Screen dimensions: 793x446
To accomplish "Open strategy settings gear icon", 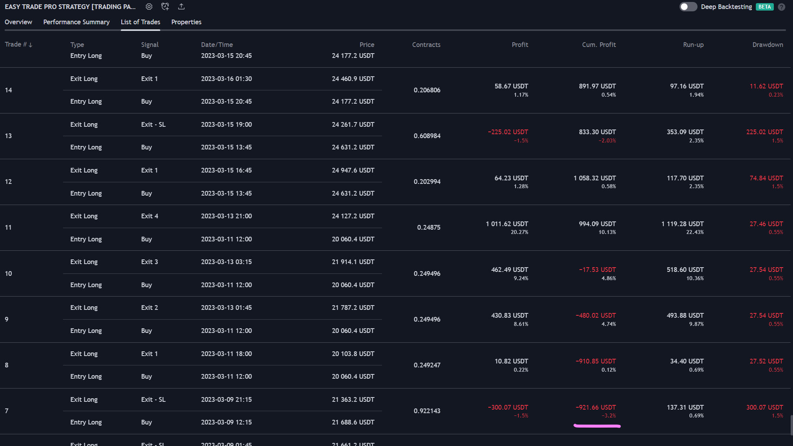I will [x=149, y=7].
